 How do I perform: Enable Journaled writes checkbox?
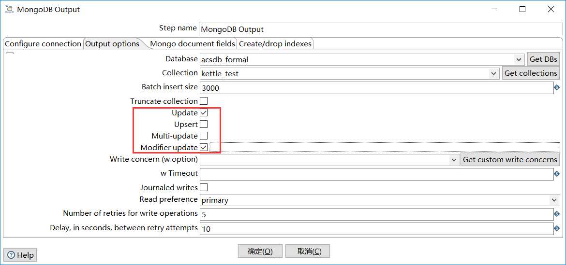204,187
